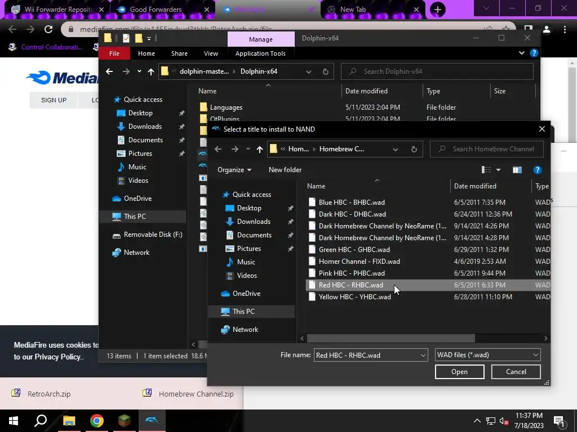Click the dialog's Search Homebrew Channel field
Image resolution: width=577 pixels, height=432 pixels.
[486, 149]
